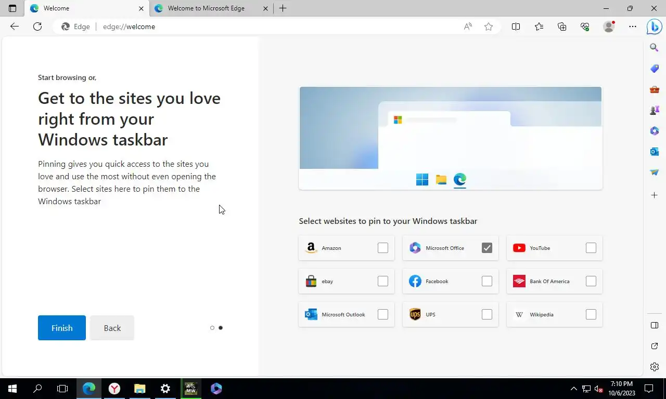This screenshot has height=399, width=666.
Task: Refresh the edge://welcome page
Action: [x=37, y=26]
